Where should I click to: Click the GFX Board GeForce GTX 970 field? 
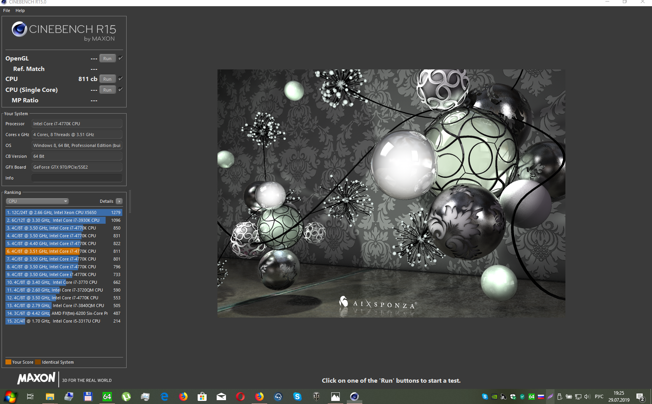tap(77, 167)
